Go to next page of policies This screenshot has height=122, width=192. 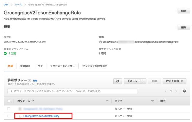pyautogui.click(x=176, y=91)
